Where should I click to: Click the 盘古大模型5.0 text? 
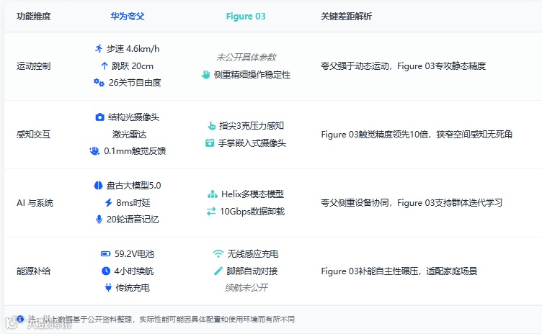click(134, 186)
